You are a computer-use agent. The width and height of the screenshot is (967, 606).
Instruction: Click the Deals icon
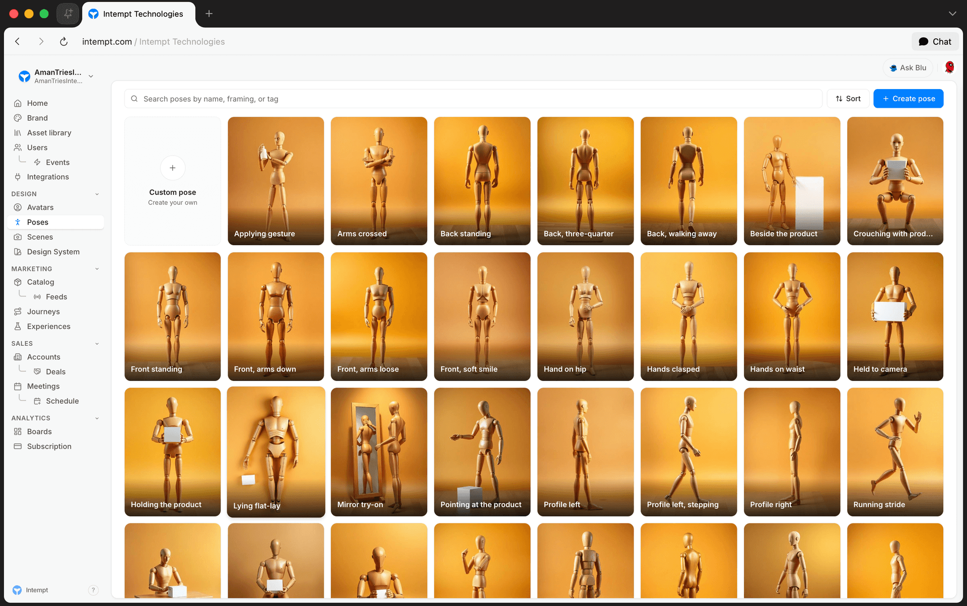37,371
